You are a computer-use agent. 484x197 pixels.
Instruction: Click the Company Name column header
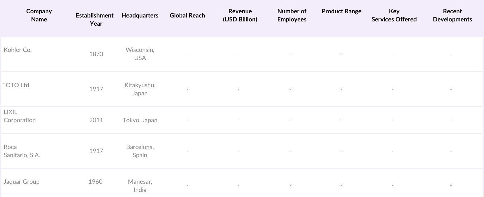point(39,15)
